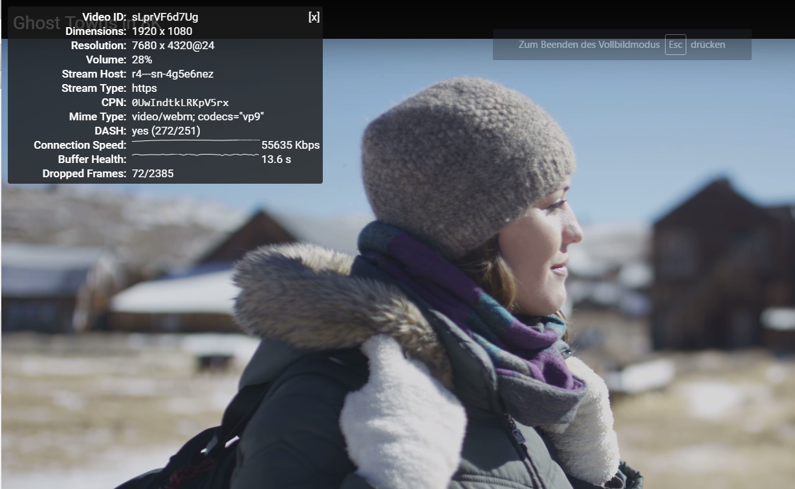This screenshot has height=489, width=795.
Task: Click the Zum Beenden des Vollbildmodus text
Action: click(589, 45)
